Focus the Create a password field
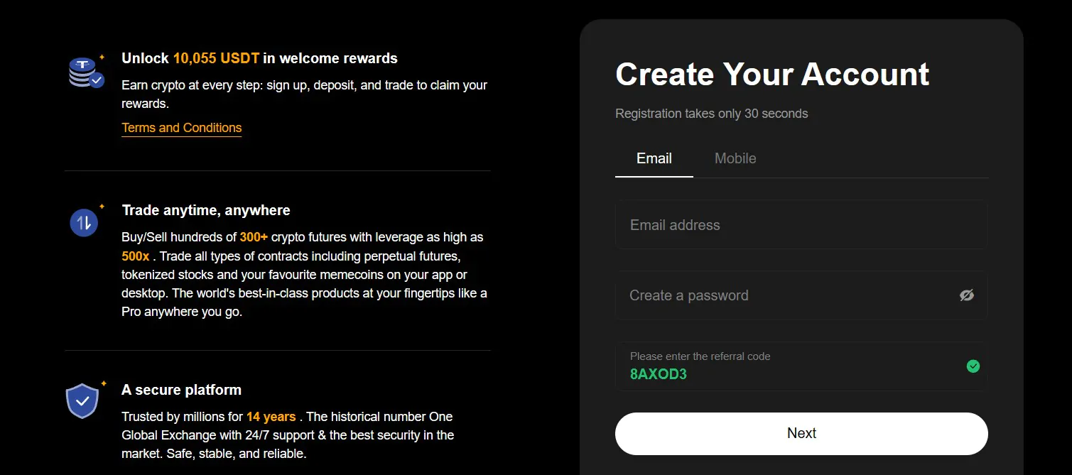1072x475 pixels. tap(801, 295)
